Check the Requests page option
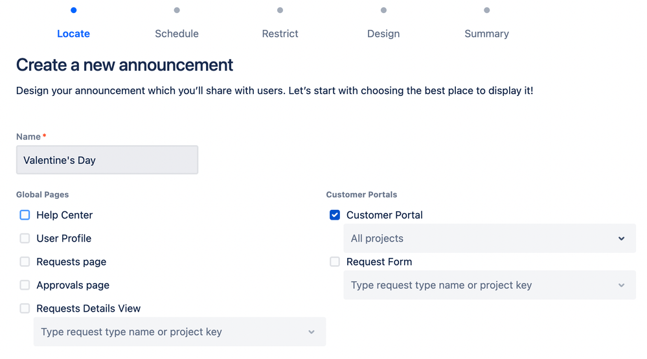This screenshot has height=359, width=647. coord(25,262)
